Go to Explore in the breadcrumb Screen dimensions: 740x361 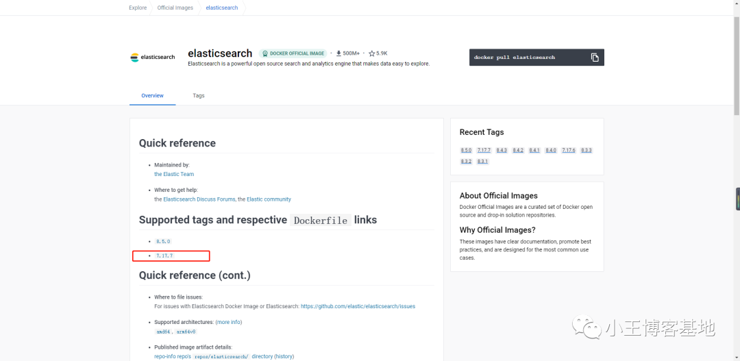tap(138, 8)
